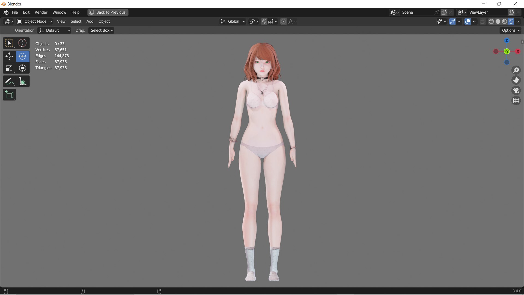This screenshot has height=295, width=524.
Task: Switch to Wireframe viewport shading
Action: click(x=491, y=21)
